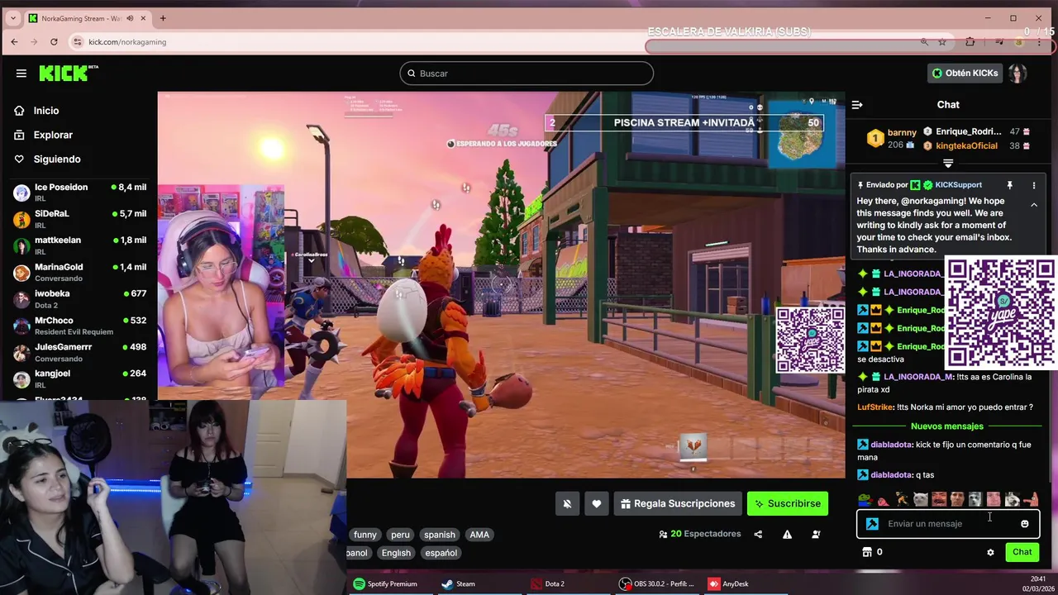Open the hamburger sidebar menu
Screen dimensions: 1058x595
(x=21, y=73)
